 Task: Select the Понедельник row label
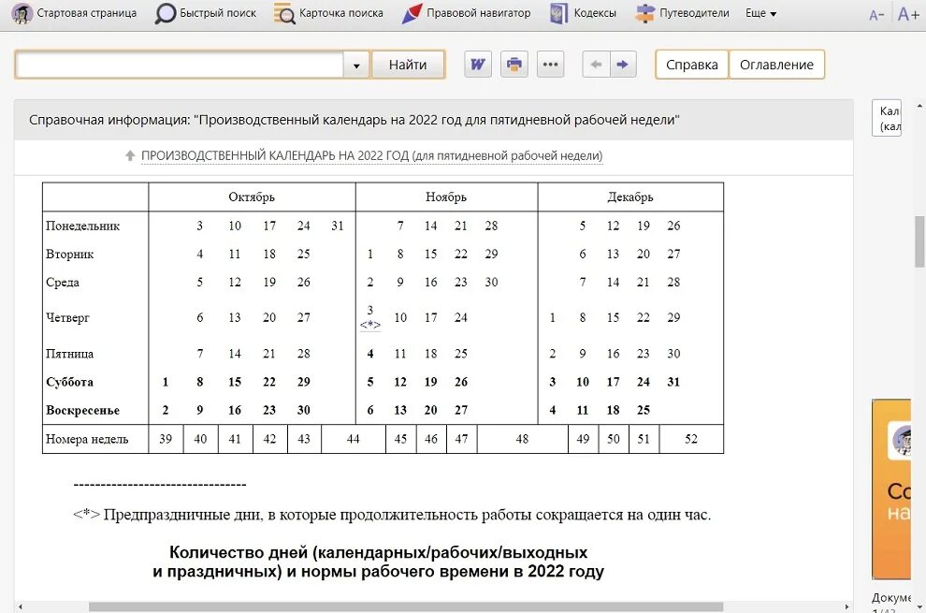[x=82, y=226]
